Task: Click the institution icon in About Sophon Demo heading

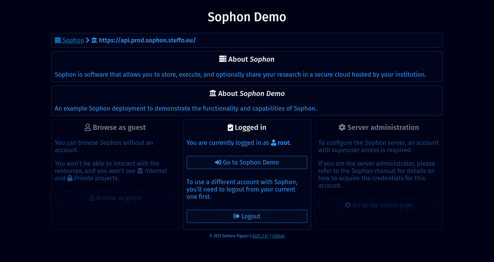Action: [x=213, y=94]
